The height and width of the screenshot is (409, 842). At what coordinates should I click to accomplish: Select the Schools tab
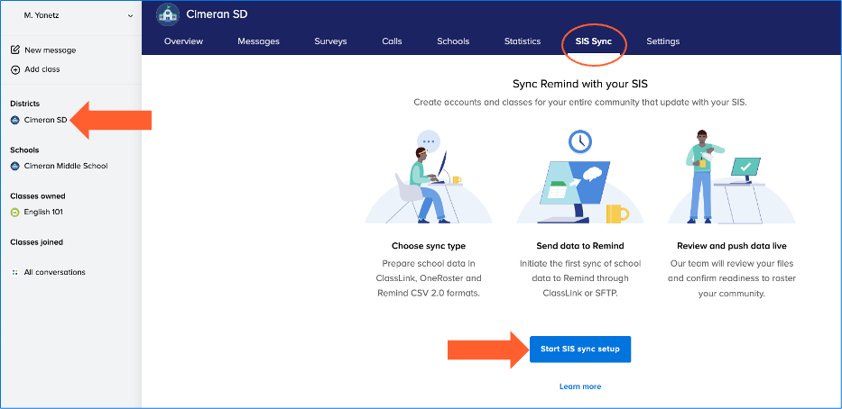(453, 41)
